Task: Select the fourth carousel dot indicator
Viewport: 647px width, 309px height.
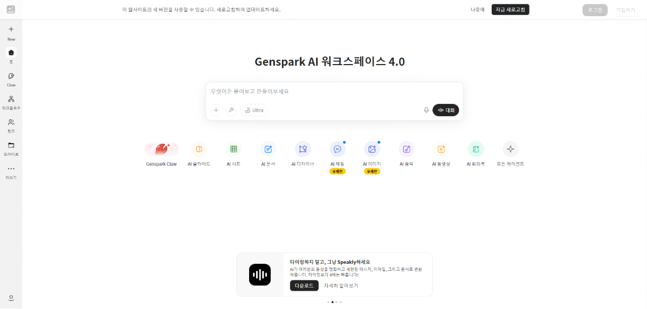Action: (341, 302)
